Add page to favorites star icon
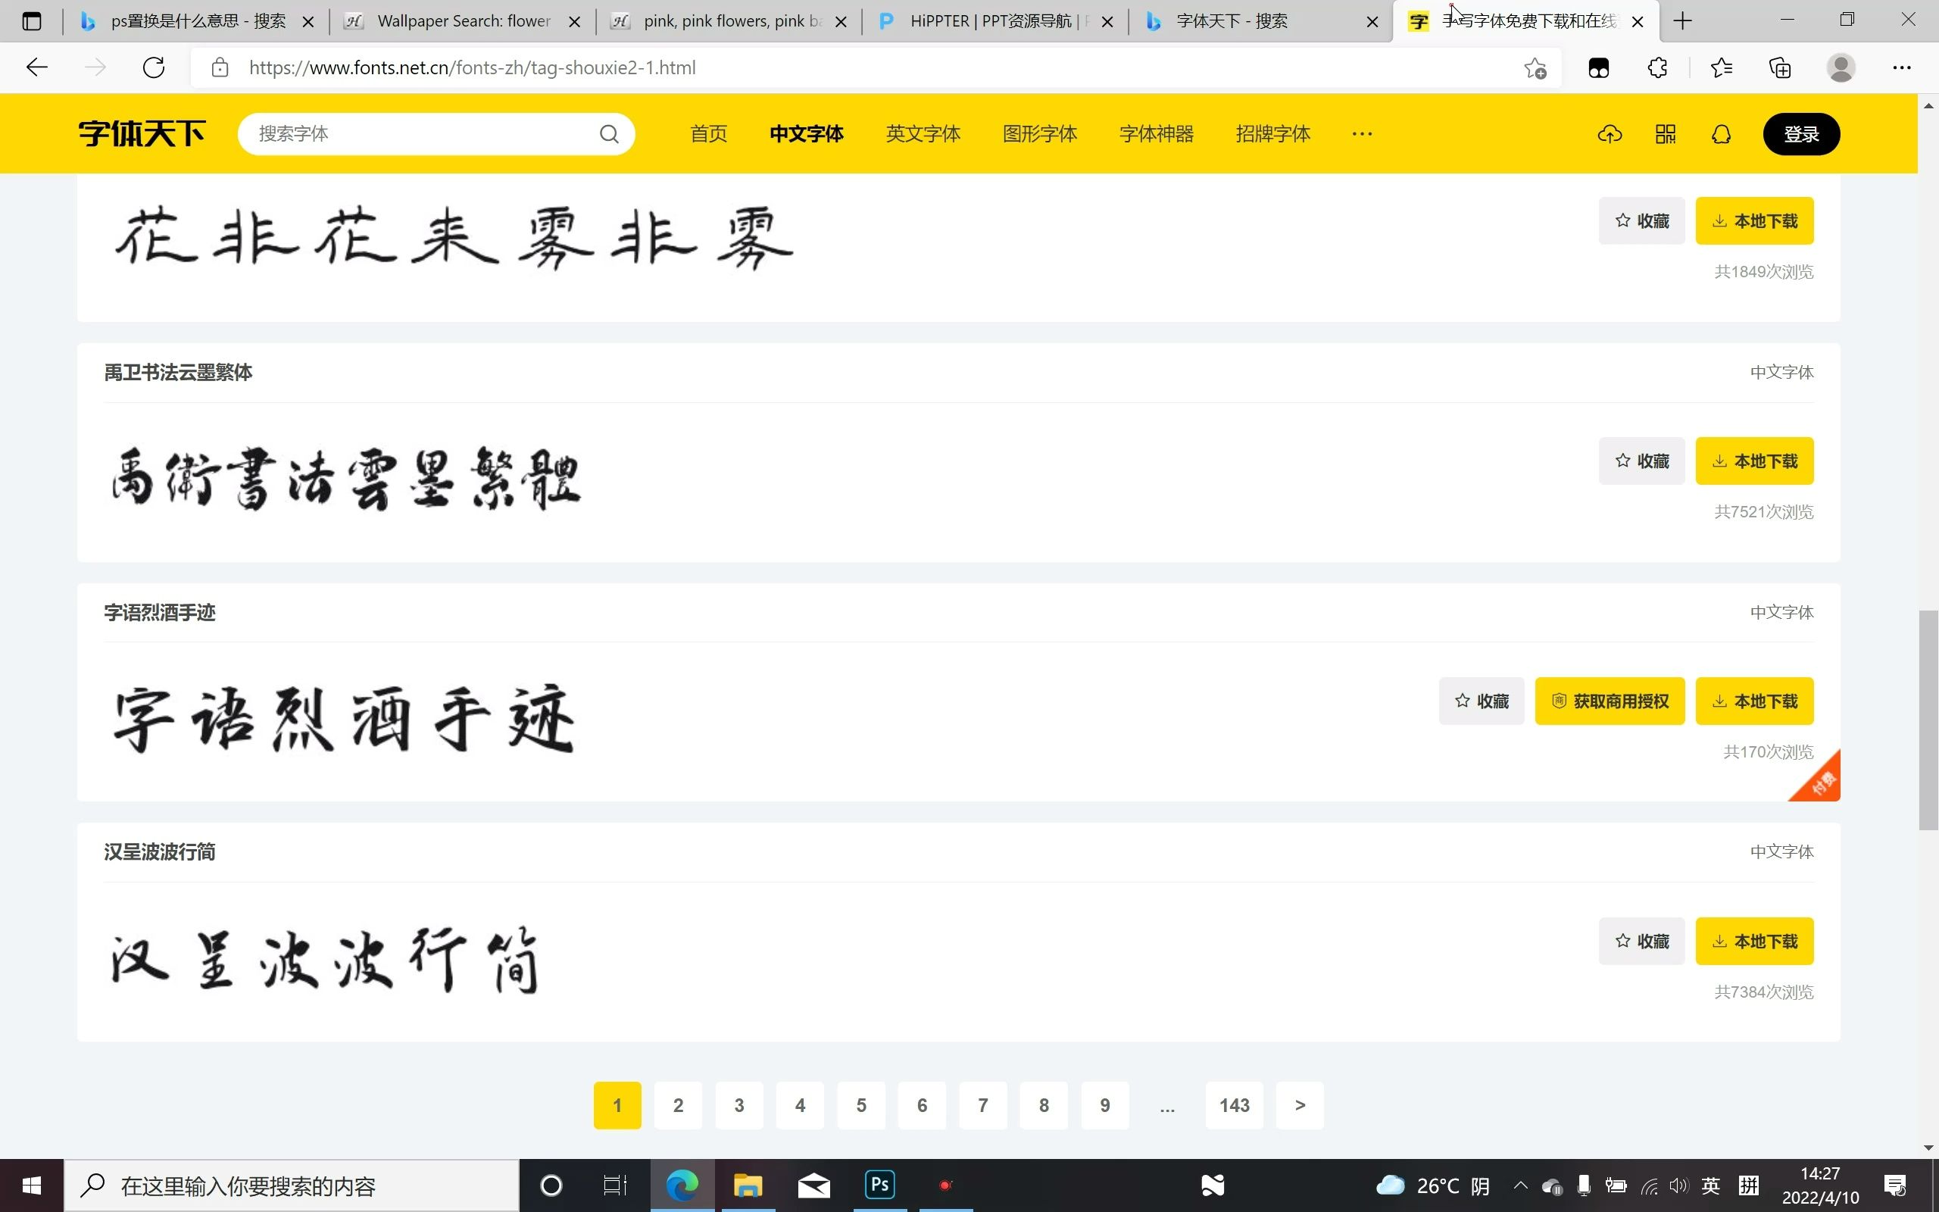 pos(1535,68)
